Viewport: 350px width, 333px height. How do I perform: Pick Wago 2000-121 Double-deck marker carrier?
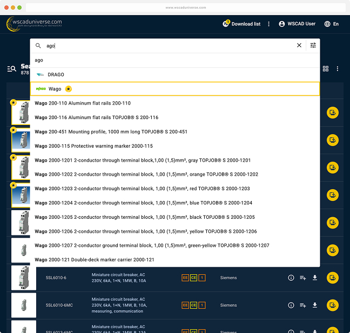tap(94, 260)
